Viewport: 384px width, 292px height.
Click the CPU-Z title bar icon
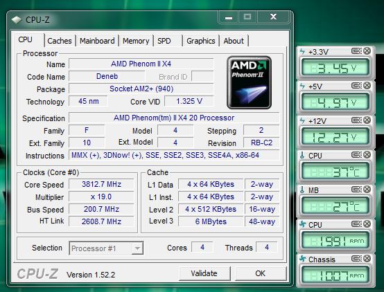pos(17,20)
